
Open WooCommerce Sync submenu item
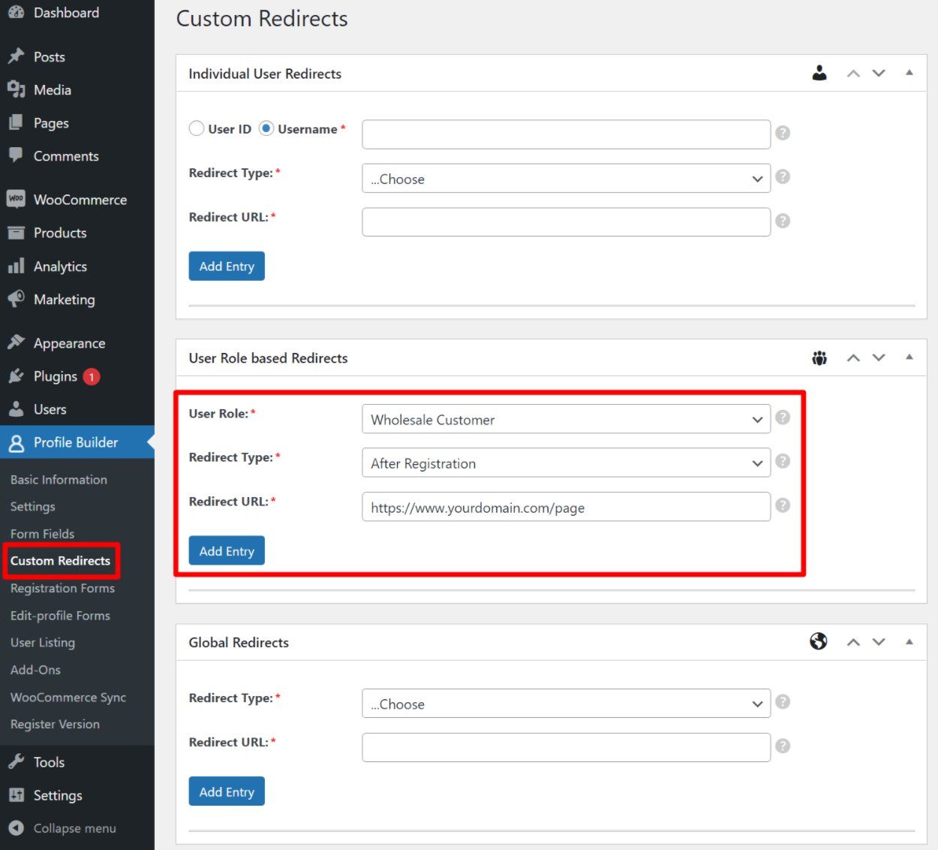pyautogui.click(x=68, y=697)
